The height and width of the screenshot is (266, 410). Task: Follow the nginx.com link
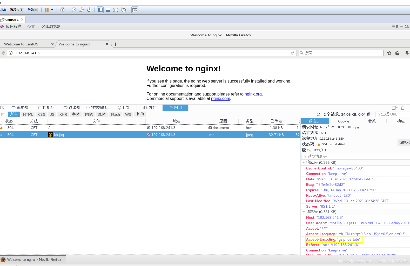pyautogui.click(x=220, y=99)
